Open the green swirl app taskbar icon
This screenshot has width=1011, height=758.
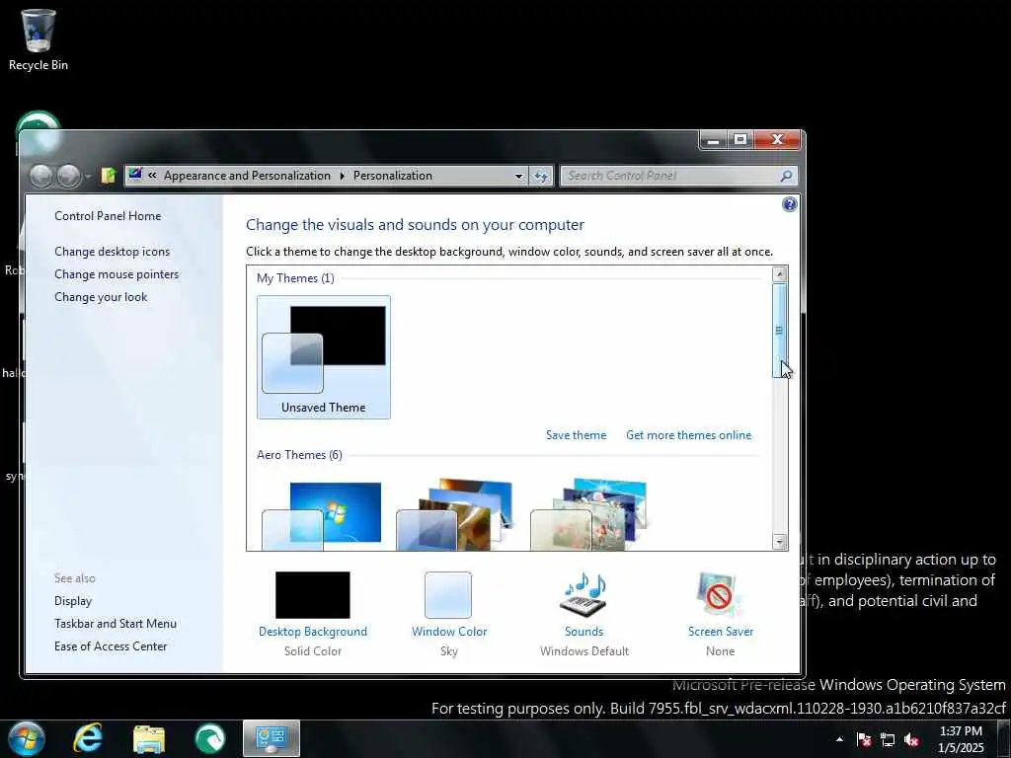pyautogui.click(x=210, y=738)
